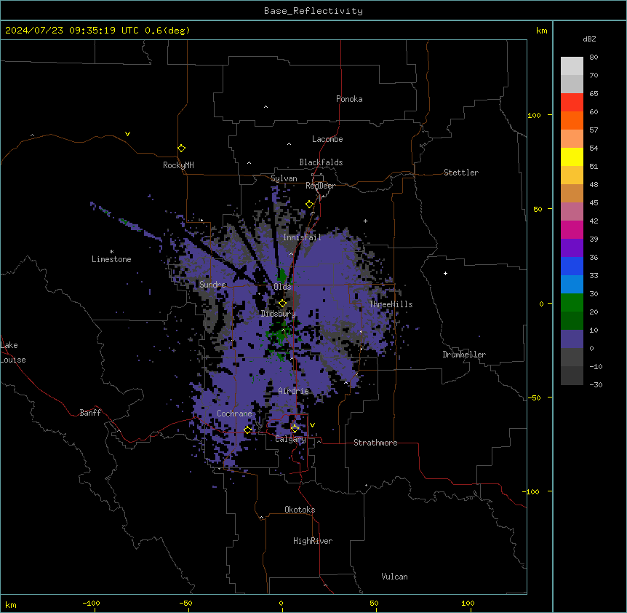Click the Strathmore city label
Image resolution: width=627 pixels, height=613 pixels.
375,443
